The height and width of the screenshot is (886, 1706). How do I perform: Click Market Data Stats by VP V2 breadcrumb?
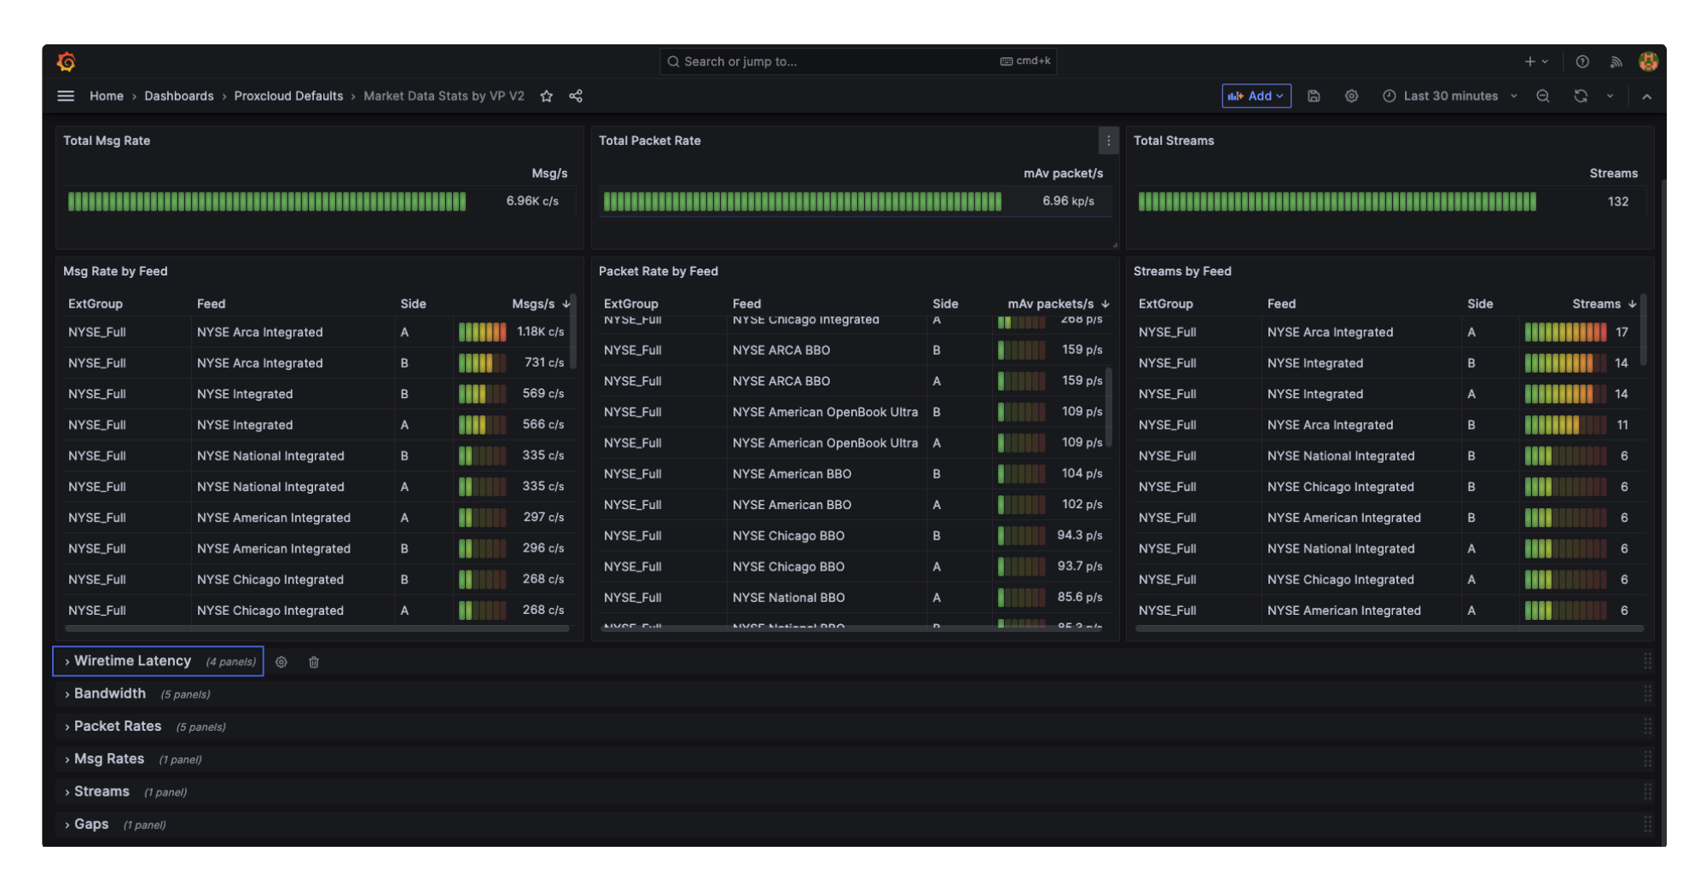coord(444,96)
